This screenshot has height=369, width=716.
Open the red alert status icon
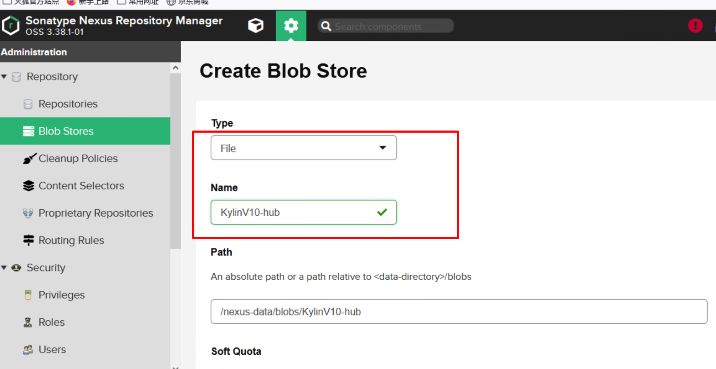click(x=695, y=26)
